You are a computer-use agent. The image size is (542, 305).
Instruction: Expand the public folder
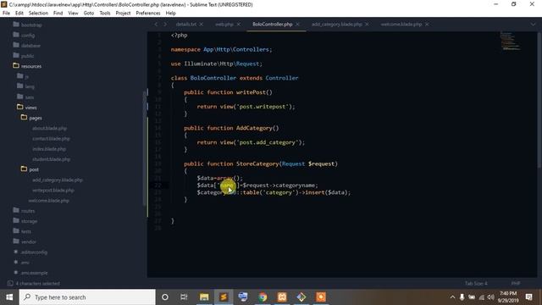click(24, 56)
